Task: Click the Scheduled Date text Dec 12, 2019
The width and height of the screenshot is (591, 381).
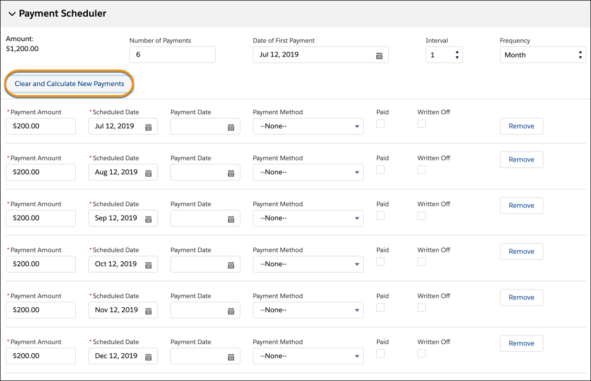Action: [x=116, y=356]
